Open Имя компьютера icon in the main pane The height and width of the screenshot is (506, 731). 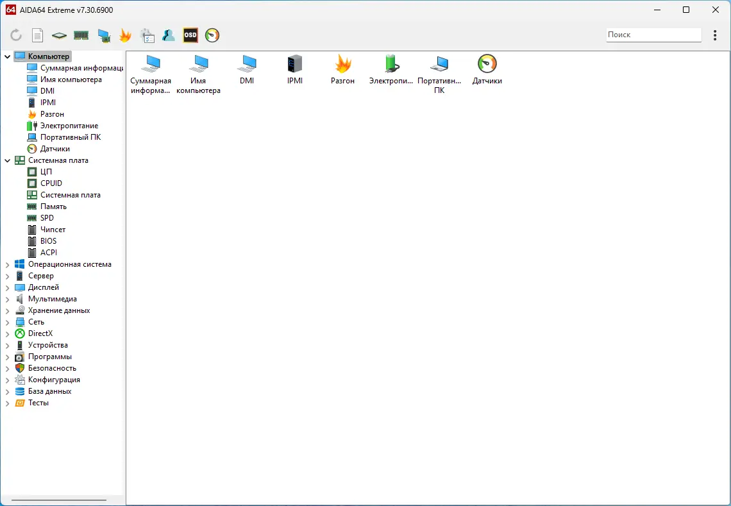199,74
